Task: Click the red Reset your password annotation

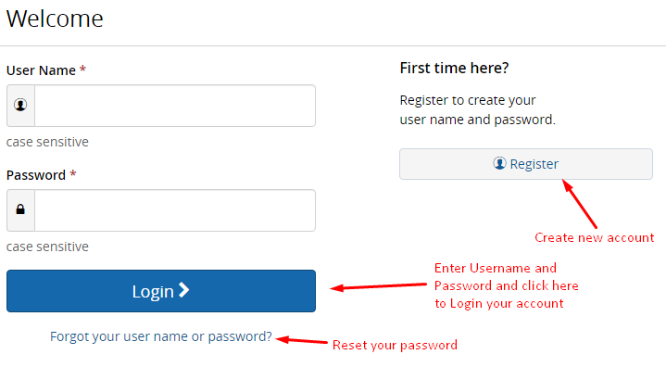Action: point(395,345)
